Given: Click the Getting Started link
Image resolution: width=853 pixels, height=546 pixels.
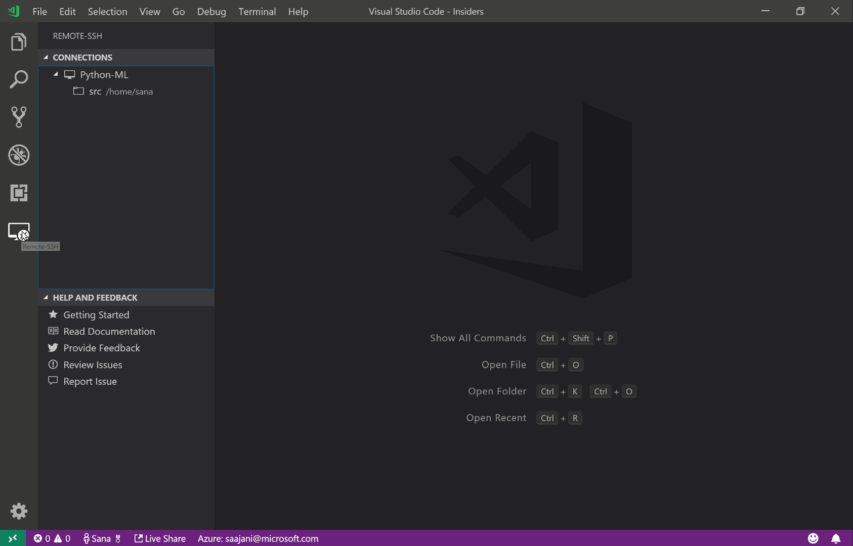Looking at the screenshot, I should click(96, 314).
